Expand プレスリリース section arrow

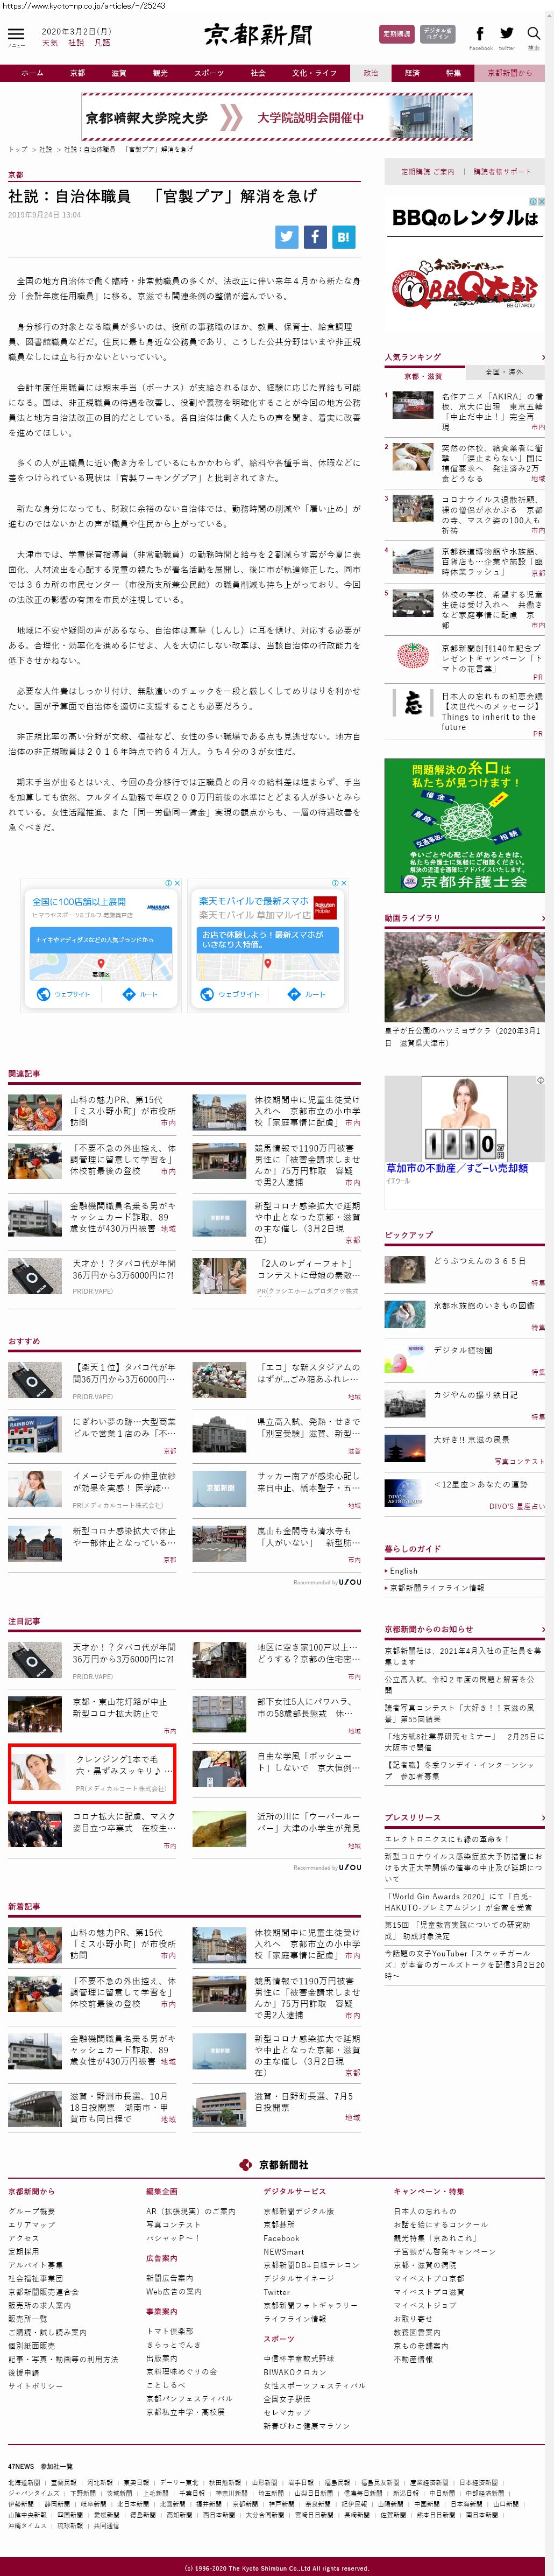coord(543,1817)
